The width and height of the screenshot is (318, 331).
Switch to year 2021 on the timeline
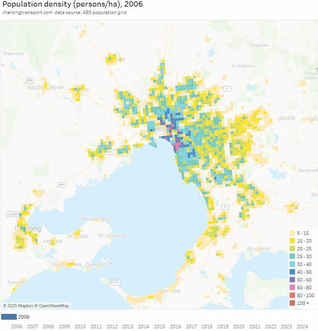255,326
